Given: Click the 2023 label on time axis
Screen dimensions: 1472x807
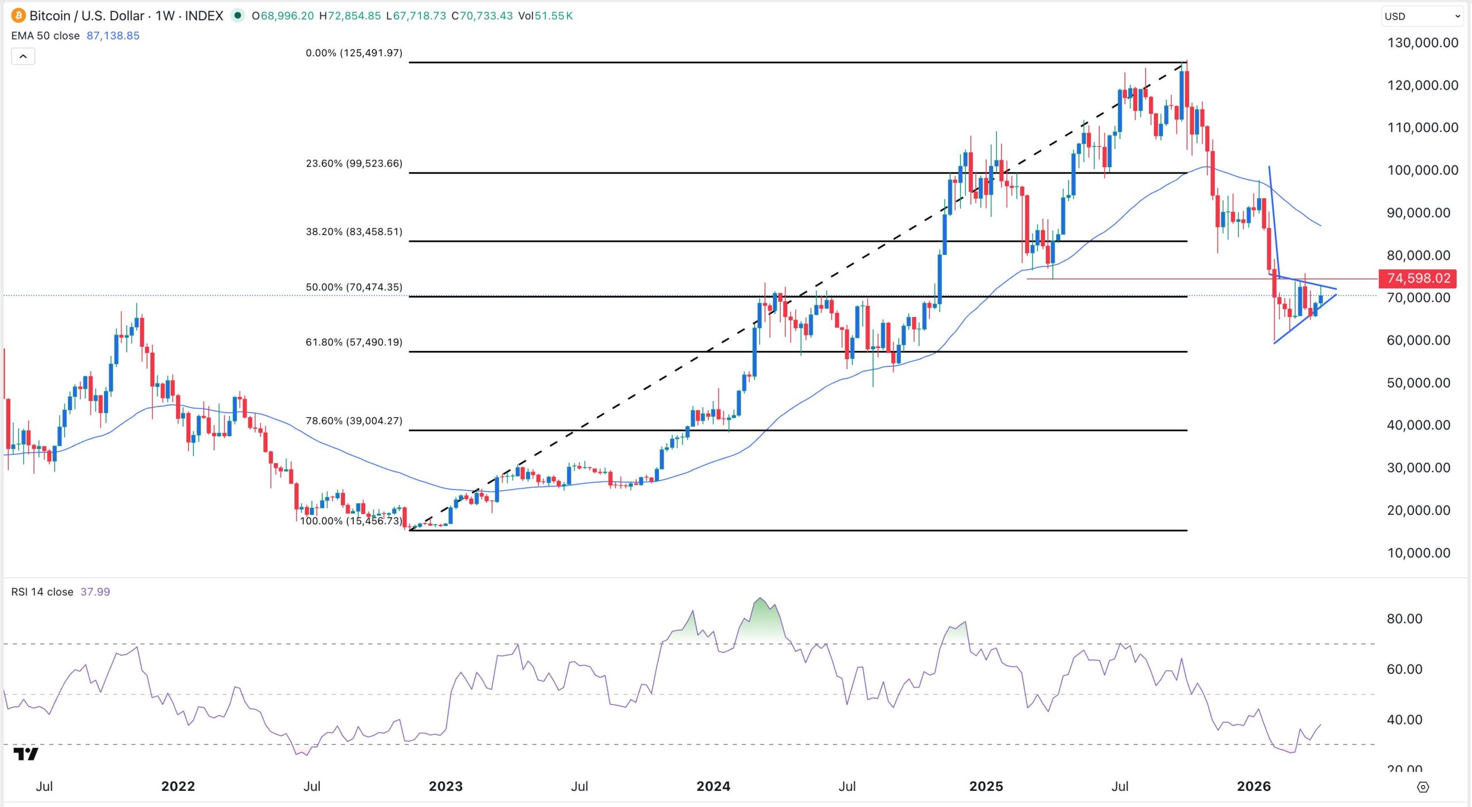Looking at the screenshot, I should [446, 786].
